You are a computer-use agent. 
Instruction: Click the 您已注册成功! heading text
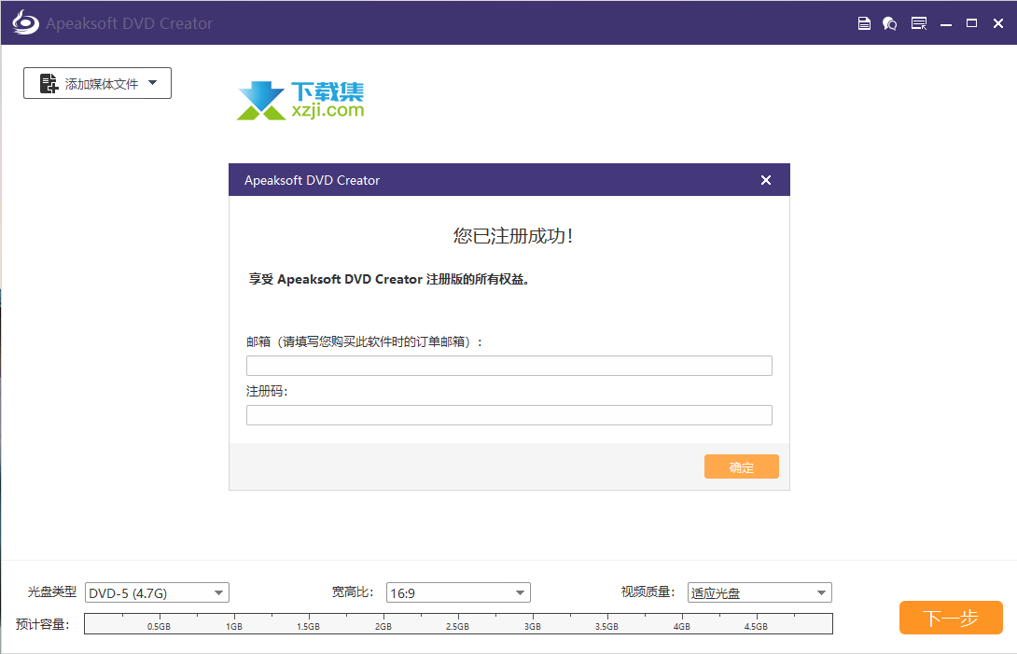click(512, 235)
